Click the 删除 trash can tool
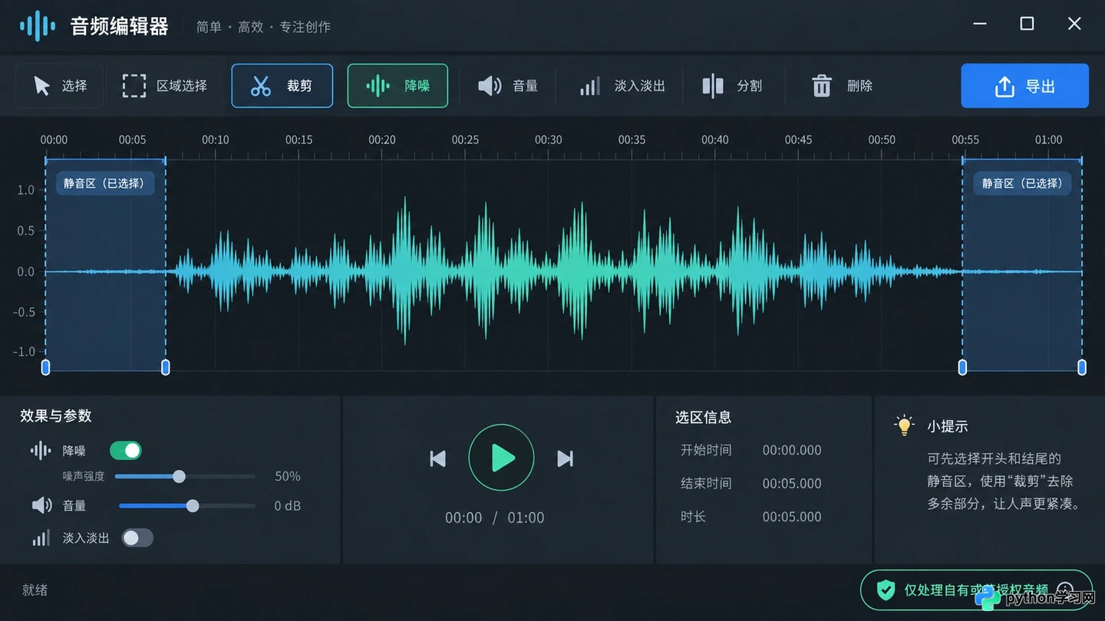The height and width of the screenshot is (621, 1105). coord(843,86)
